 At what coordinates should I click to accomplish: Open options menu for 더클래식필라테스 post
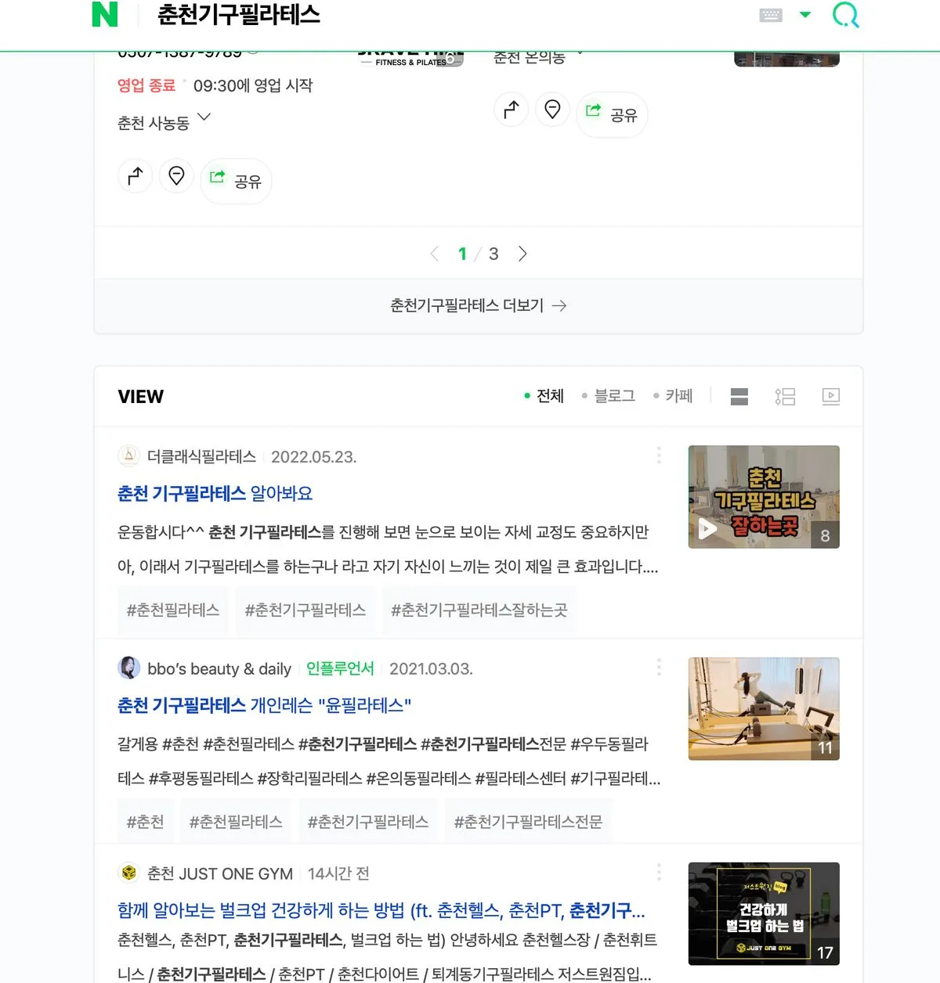[x=659, y=455]
